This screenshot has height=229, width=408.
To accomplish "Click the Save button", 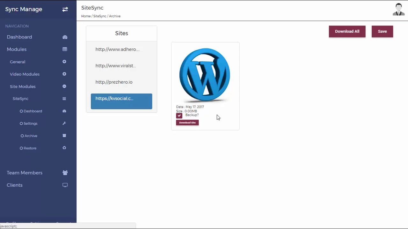I will pyautogui.click(x=382, y=31).
